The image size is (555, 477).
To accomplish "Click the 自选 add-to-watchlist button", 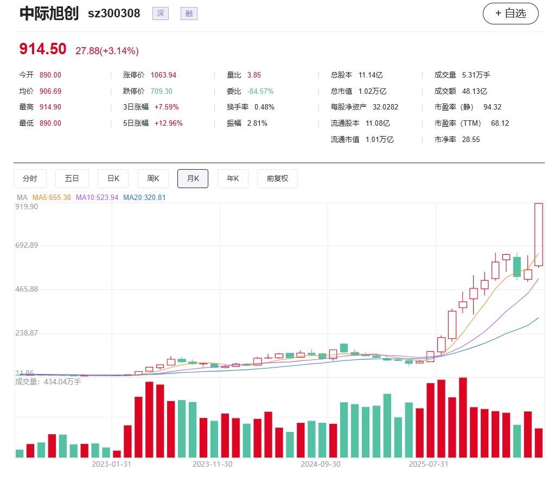I will tap(511, 14).
